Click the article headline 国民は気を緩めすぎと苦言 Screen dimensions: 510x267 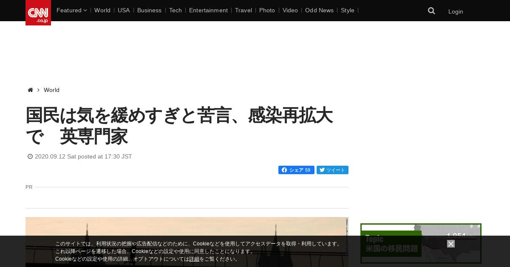click(179, 126)
